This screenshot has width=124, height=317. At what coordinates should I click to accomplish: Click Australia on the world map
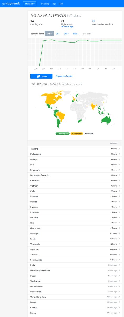[106, 120]
